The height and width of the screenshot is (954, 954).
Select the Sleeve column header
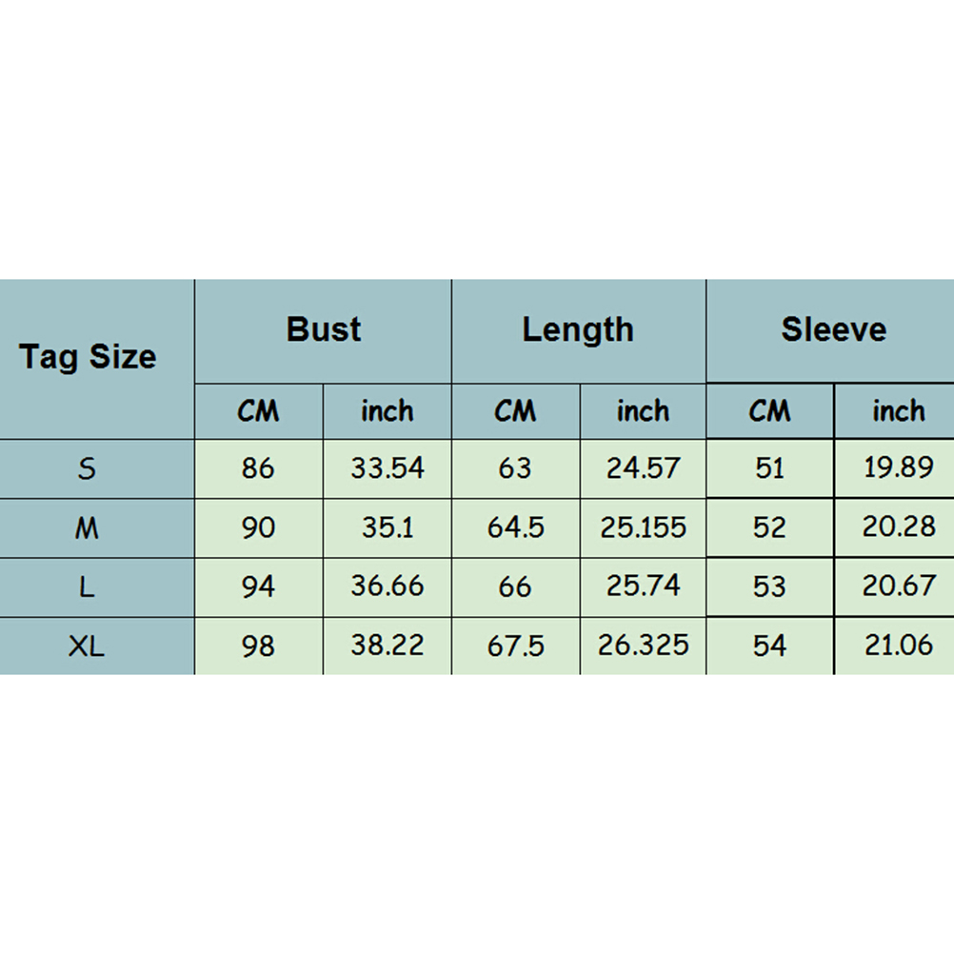tap(833, 329)
